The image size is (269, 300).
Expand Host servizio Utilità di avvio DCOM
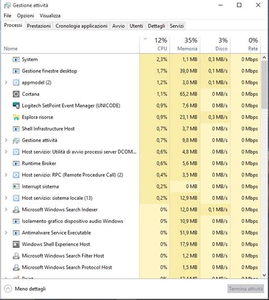6,152
